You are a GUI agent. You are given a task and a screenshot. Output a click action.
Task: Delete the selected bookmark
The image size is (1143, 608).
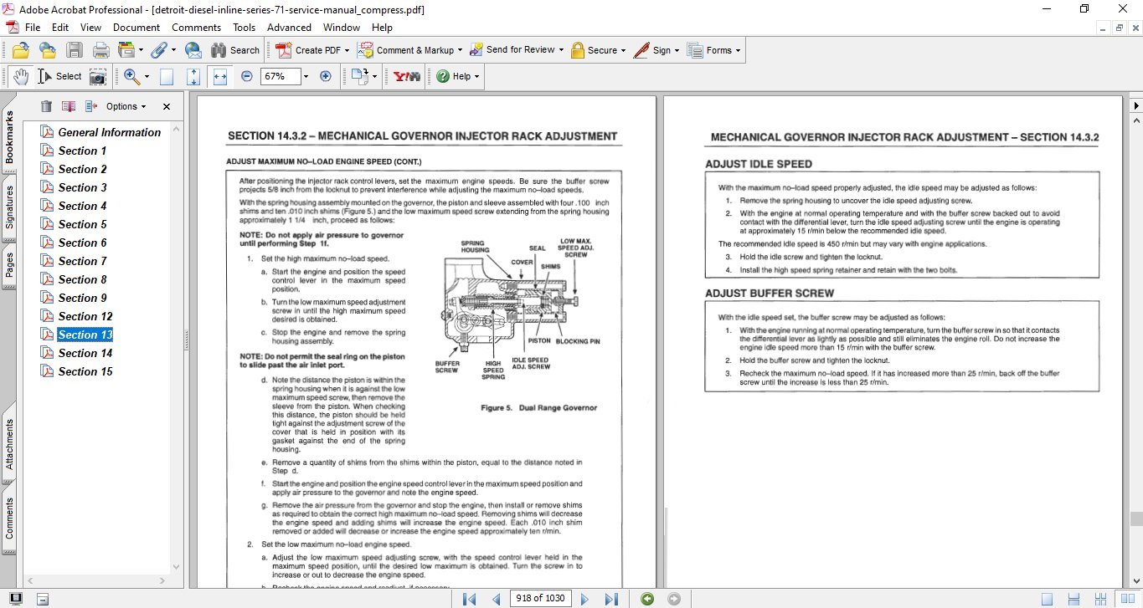click(46, 106)
